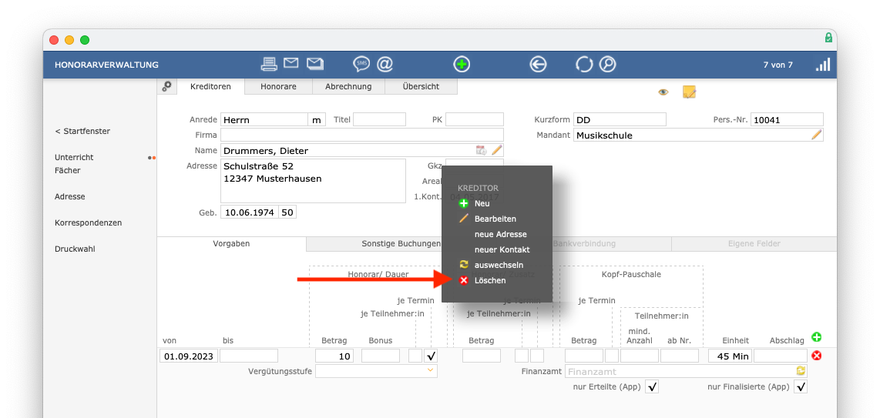Delete the 01.09.2023 row with red X
The height and width of the screenshot is (418, 880).
point(817,355)
